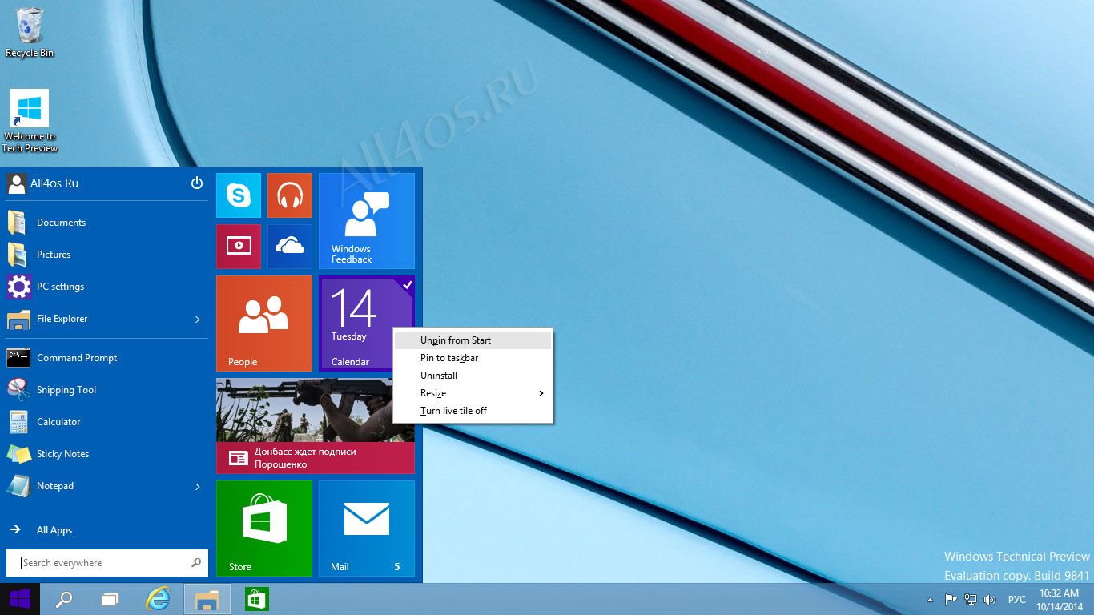Launch Notepad from Start list

[x=96, y=486]
